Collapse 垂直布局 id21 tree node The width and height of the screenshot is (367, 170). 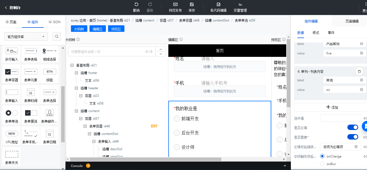click(x=72, y=65)
